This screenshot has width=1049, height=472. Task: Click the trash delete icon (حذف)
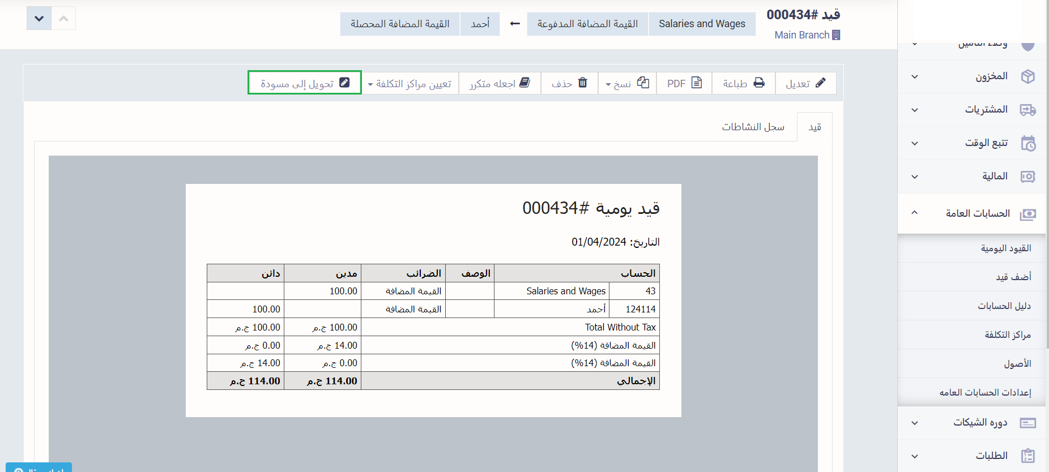tap(583, 83)
